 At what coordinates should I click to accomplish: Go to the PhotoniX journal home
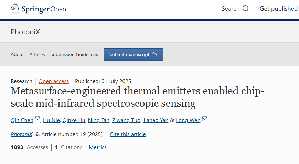(25, 32)
